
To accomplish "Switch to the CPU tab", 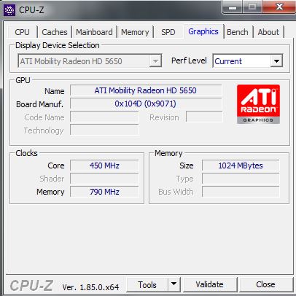I will (x=22, y=32).
